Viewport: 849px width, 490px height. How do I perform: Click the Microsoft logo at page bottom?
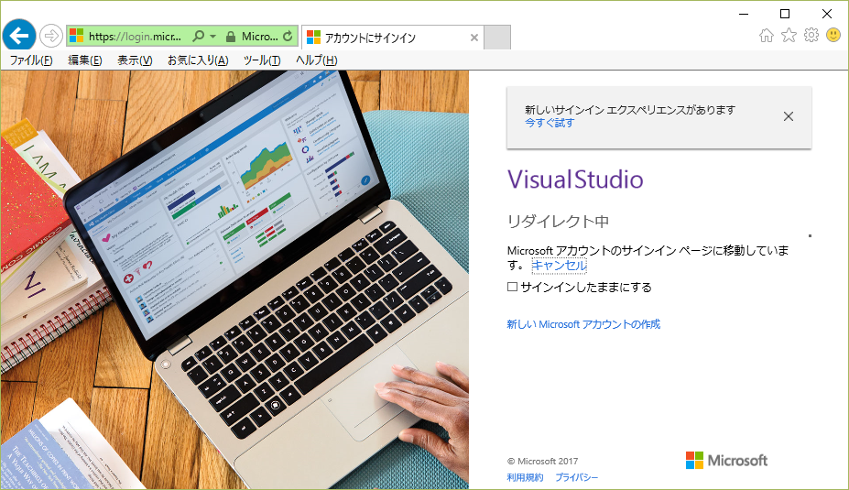(x=726, y=460)
